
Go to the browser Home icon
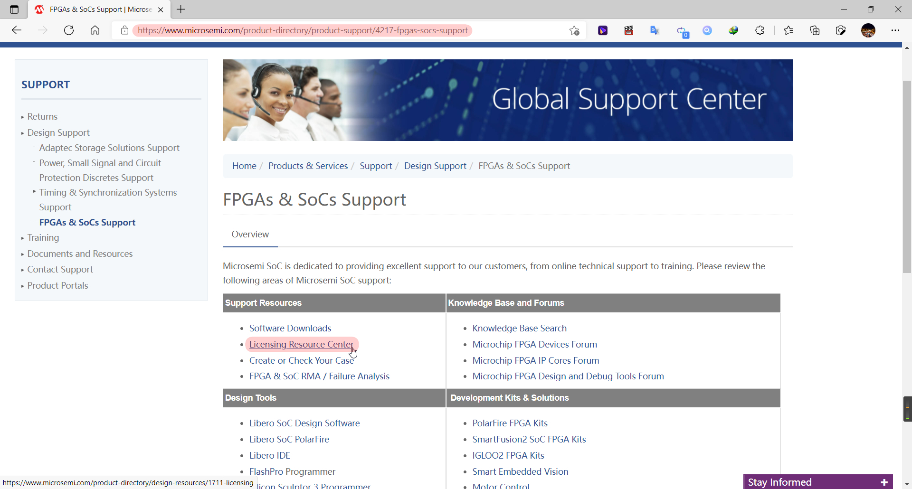click(95, 30)
